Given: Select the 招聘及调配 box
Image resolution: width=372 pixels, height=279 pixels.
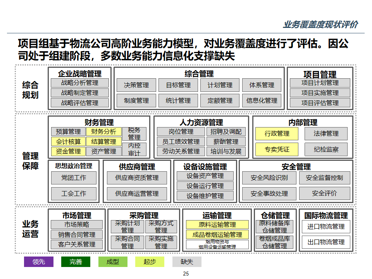Looking at the screenshot, I should point(226,131).
